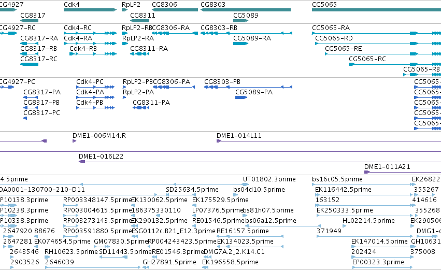441x270 pixels.
Task: Select EST label bs16c05.5prime
Action: tap(337, 179)
